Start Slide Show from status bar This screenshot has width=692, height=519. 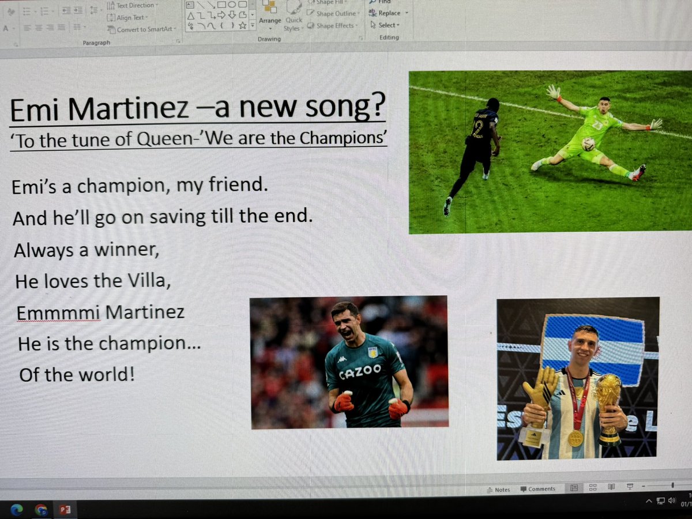[x=630, y=487]
